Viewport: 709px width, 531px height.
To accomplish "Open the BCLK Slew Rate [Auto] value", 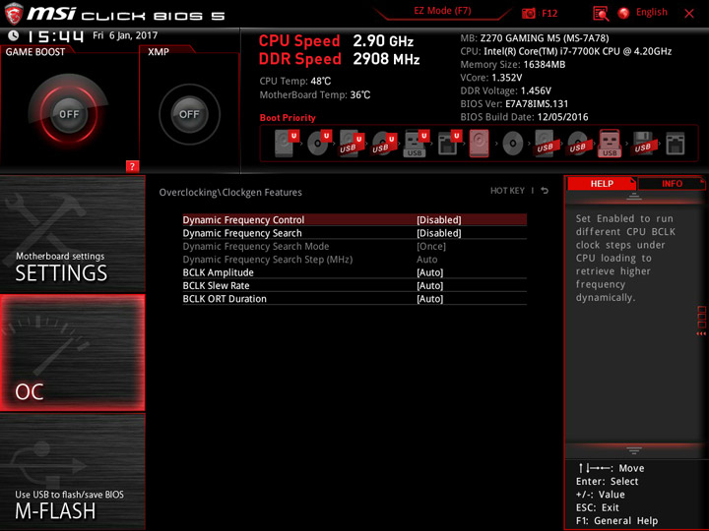I will pyautogui.click(x=429, y=285).
